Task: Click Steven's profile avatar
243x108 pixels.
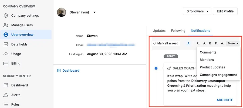Action: pyautogui.click(x=62, y=12)
